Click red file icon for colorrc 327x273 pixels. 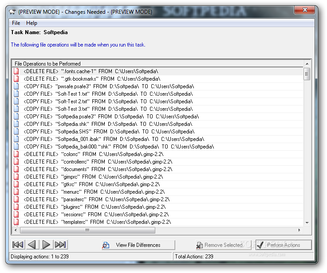pos(16,154)
